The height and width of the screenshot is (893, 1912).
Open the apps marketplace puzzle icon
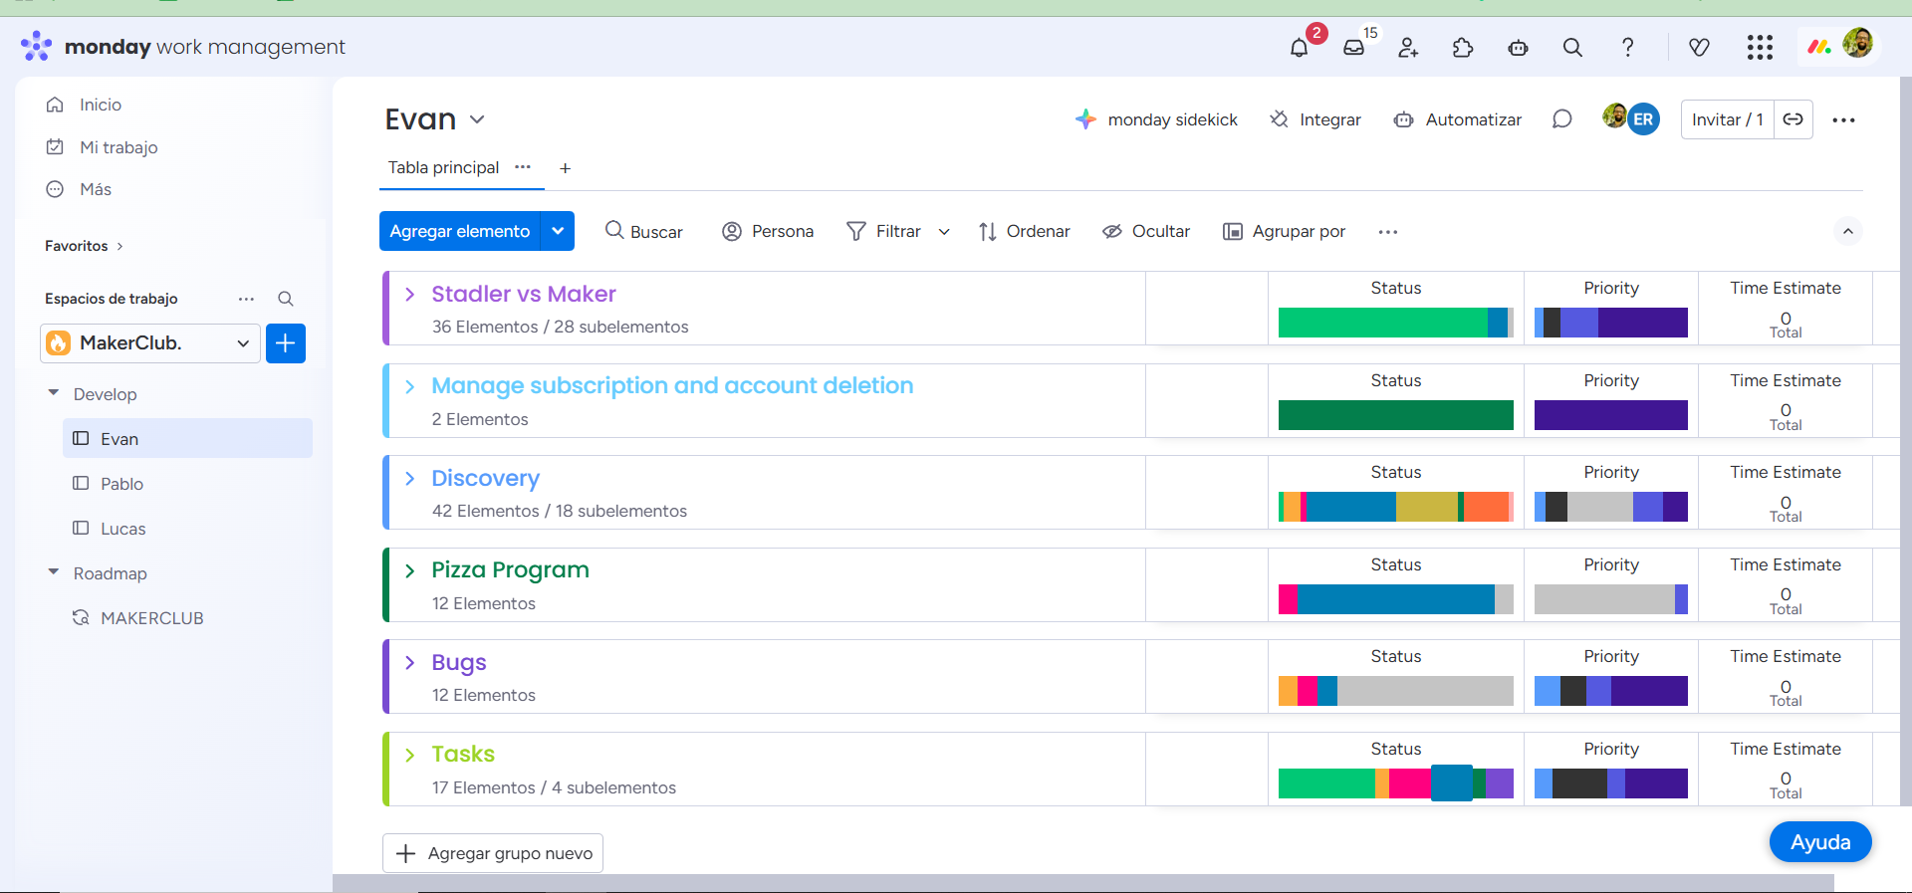[1463, 47]
